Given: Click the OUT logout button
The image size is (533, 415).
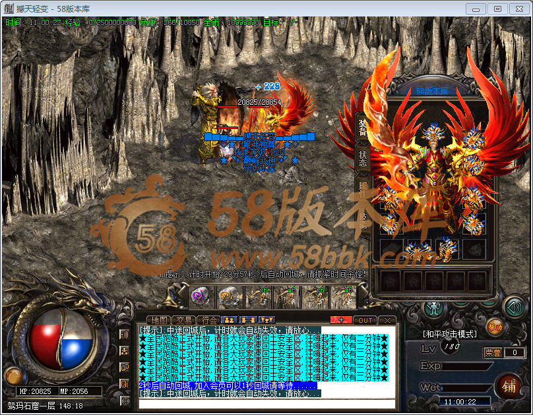Looking at the screenshot, I should pyautogui.click(x=365, y=319).
